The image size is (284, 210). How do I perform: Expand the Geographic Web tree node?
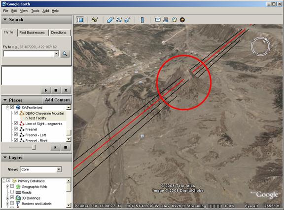tap(7, 187)
